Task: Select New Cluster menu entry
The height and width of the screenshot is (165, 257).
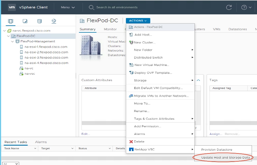Action: pos(160,42)
